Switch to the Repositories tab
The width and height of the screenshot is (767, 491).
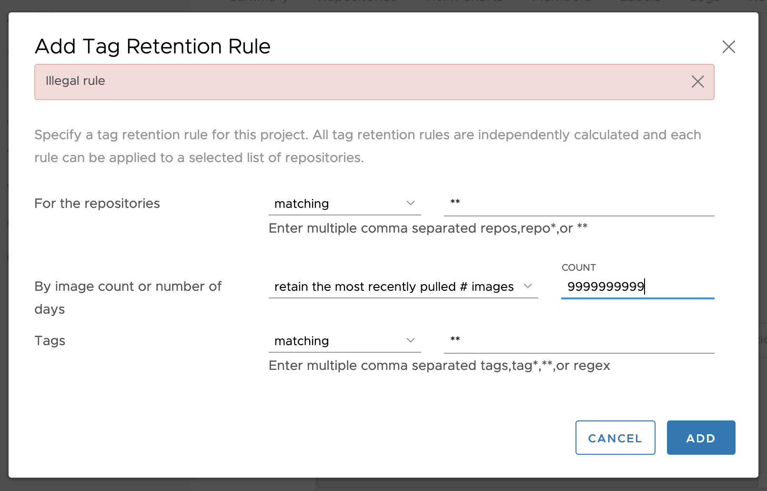356,2
